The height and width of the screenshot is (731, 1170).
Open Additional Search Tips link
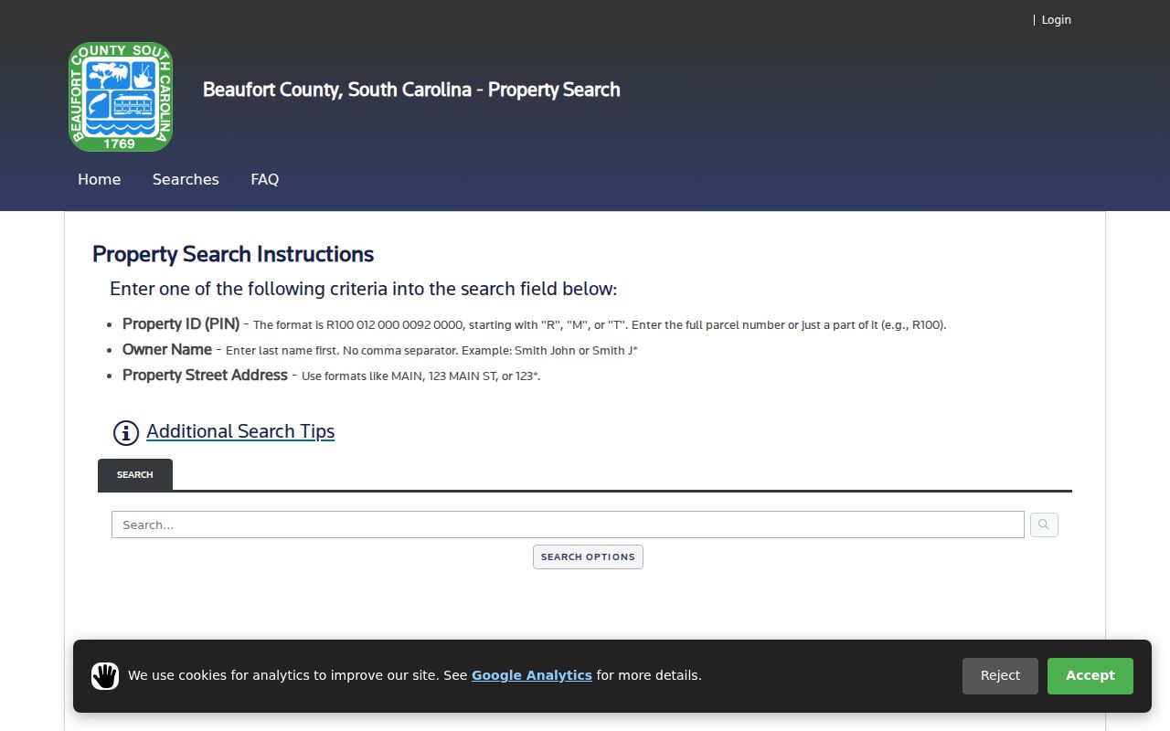coord(240,431)
